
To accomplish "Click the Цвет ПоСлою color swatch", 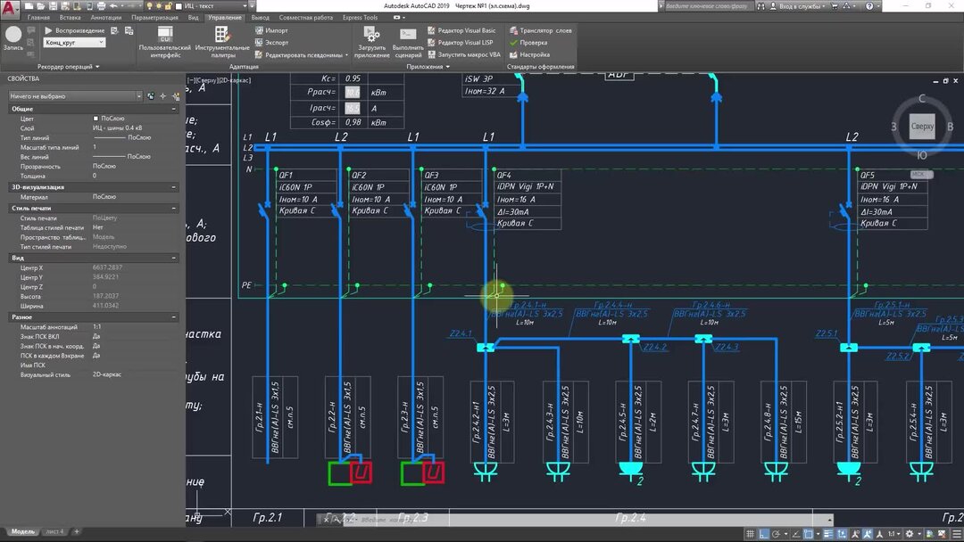I will (96, 119).
